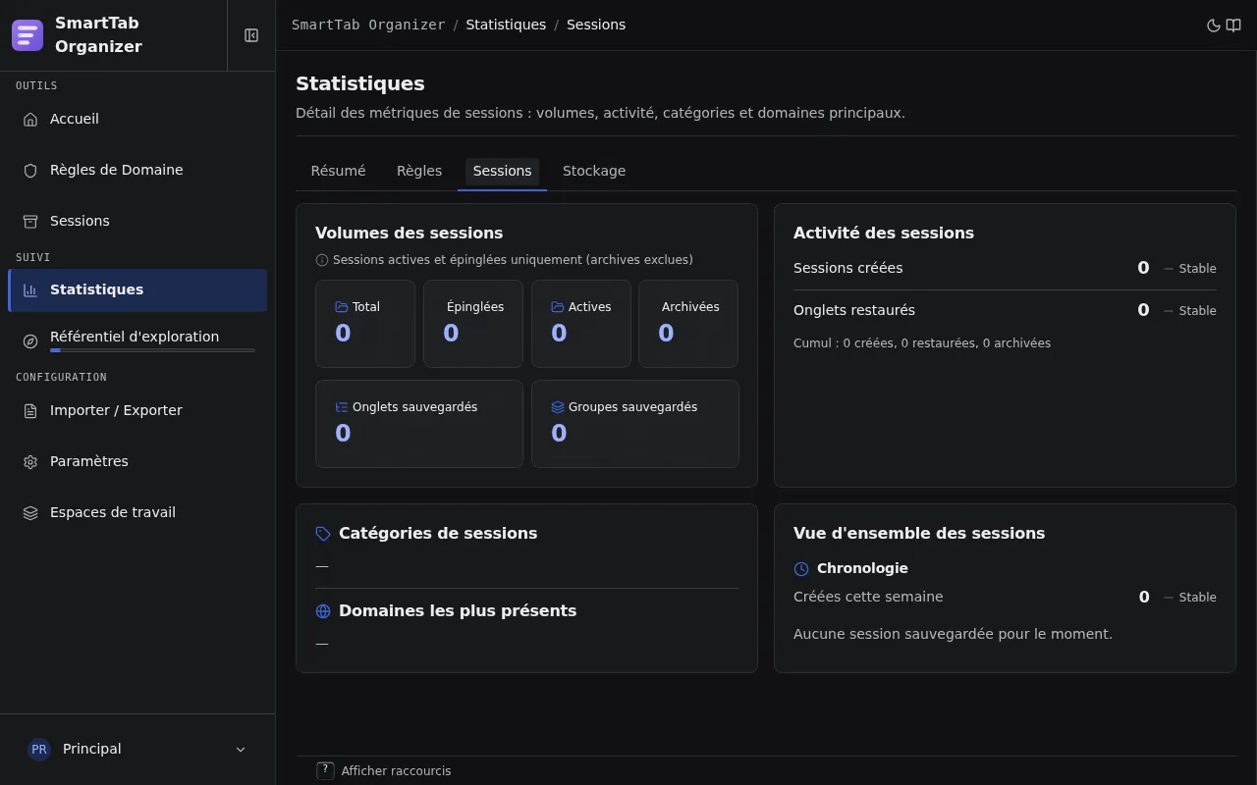Switch to the Résumé tab
This screenshot has height=785, width=1257.
coord(338,171)
